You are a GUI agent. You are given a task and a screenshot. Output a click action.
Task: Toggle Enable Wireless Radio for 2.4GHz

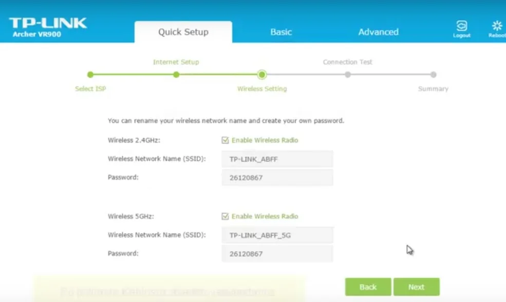pyautogui.click(x=225, y=140)
